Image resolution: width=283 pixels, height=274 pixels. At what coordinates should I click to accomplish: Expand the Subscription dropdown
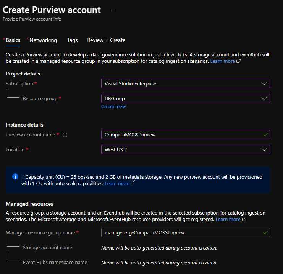point(186,83)
